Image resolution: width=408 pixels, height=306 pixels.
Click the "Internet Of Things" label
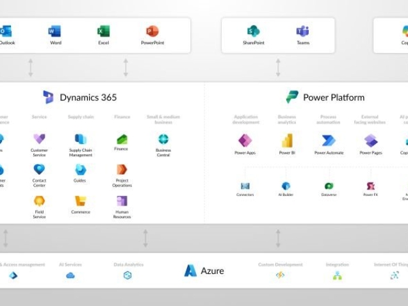[391, 264]
